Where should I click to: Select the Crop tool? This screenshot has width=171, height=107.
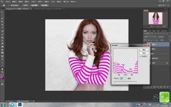(2, 25)
